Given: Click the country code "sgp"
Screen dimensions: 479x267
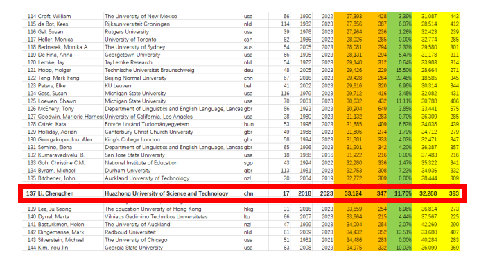Looking at the screenshot, I should click(x=248, y=163).
